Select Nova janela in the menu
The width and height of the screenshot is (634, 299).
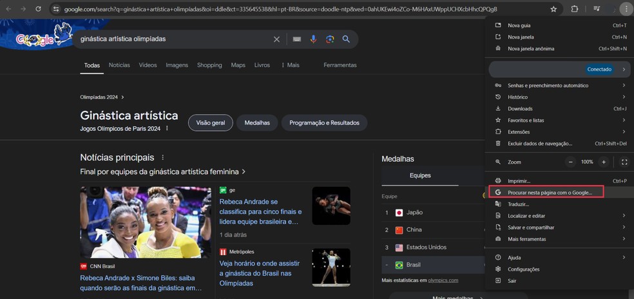click(560, 37)
